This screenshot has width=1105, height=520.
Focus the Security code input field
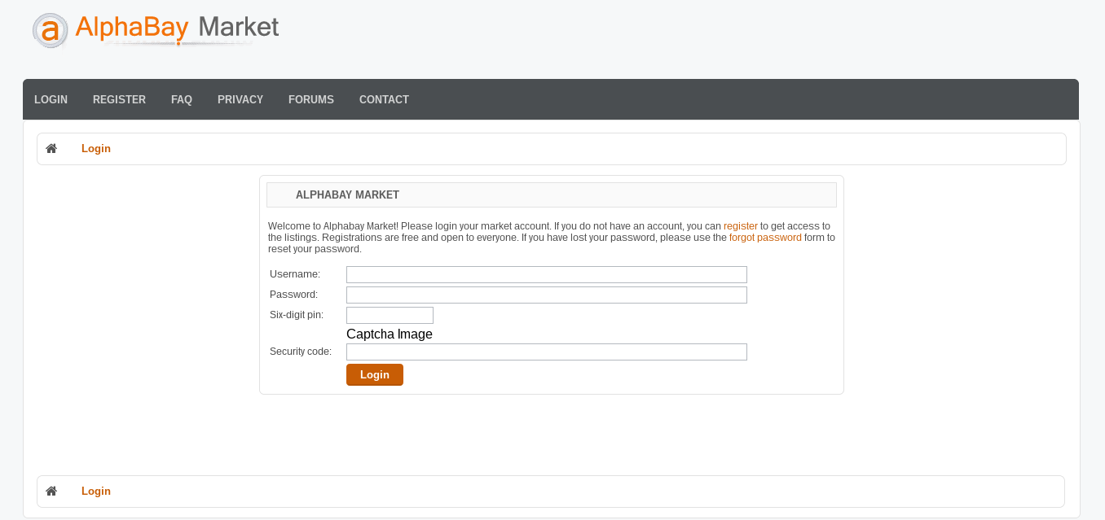click(546, 352)
